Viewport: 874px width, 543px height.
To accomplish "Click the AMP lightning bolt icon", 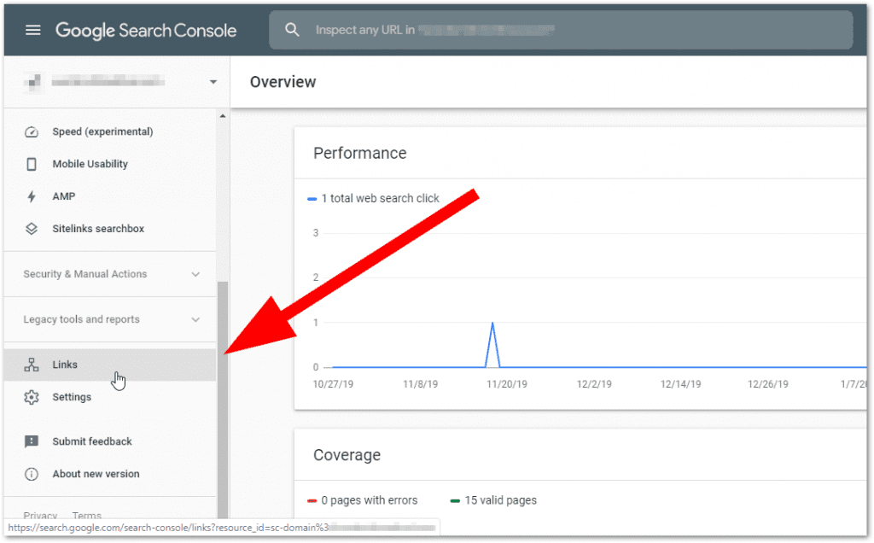I will tap(32, 196).
